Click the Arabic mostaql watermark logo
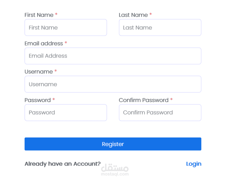The width and height of the screenshot is (230, 180). pos(115,168)
